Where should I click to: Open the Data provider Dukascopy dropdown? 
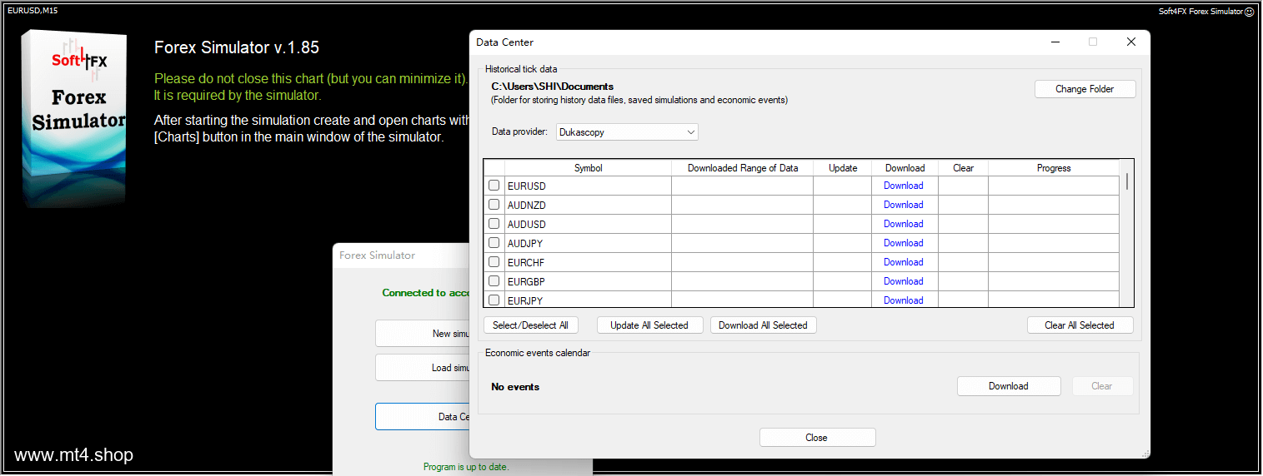(627, 132)
